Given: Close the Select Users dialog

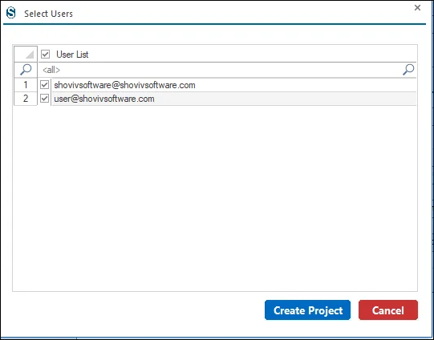Looking at the screenshot, I should (417, 8).
